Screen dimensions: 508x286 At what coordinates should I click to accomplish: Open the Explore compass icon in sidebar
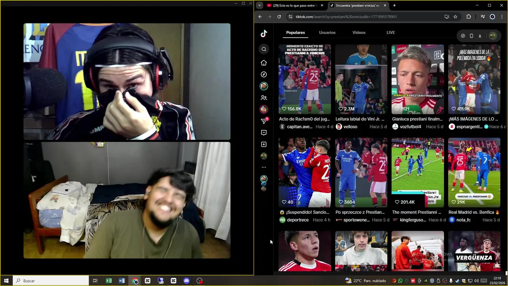[264, 74]
